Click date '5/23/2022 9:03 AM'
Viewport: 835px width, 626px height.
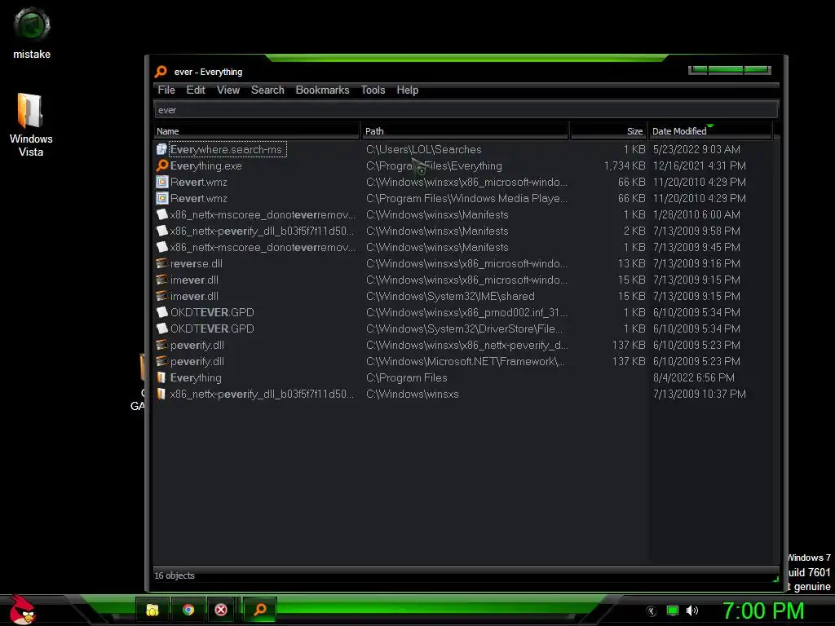point(696,150)
